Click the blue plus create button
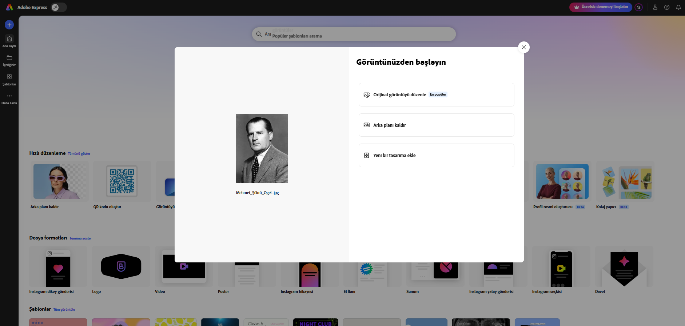 9,25
